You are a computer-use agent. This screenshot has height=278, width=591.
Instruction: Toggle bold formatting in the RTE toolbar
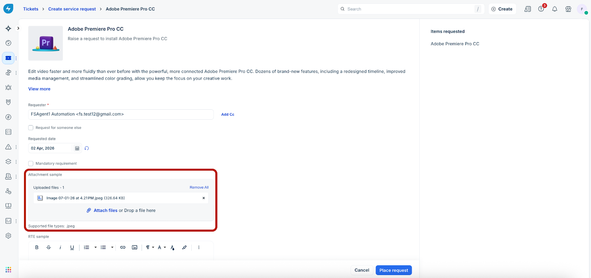37,247
